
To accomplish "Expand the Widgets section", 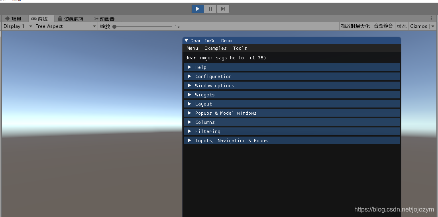I will [292, 95].
